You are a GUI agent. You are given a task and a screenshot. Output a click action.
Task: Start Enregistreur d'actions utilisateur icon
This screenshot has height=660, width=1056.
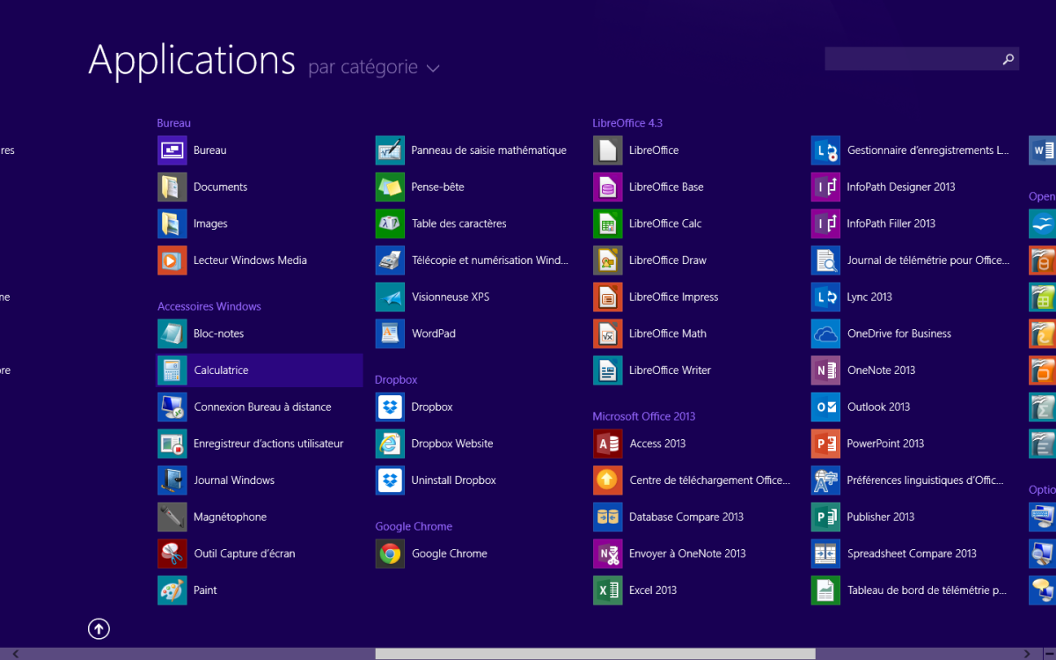click(172, 444)
